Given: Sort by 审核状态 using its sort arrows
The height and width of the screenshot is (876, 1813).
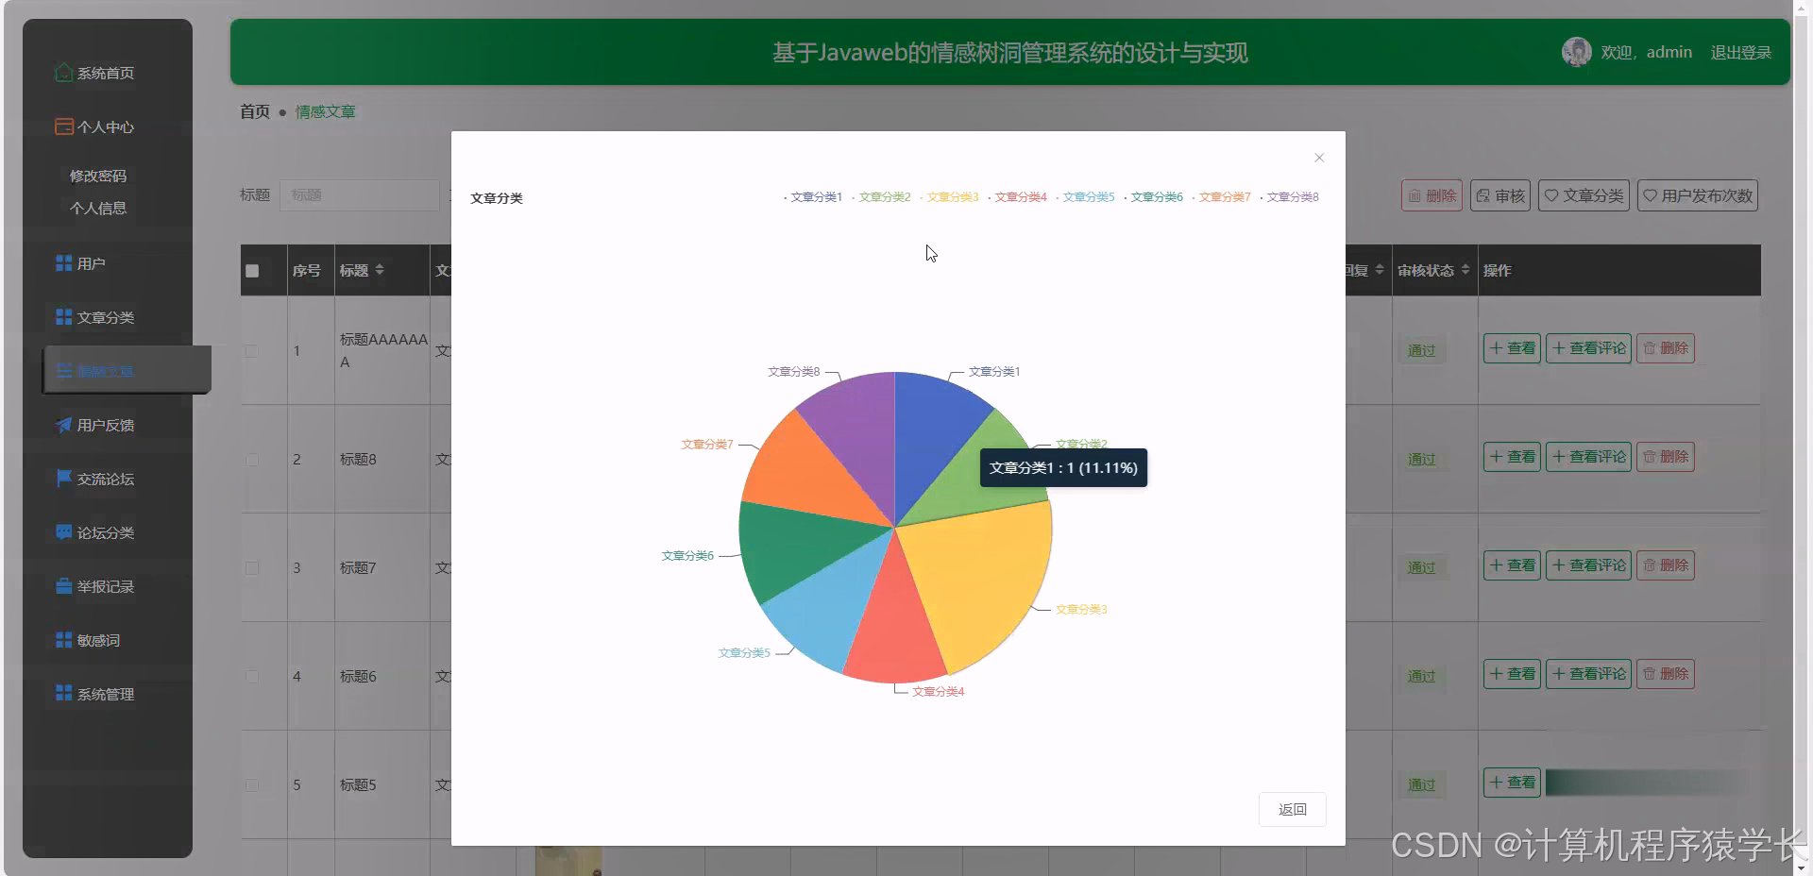Looking at the screenshot, I should point(1466,270).
